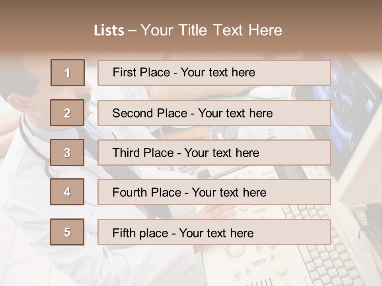382x286 pixels.
Task: Click the words 'Fourth Place' in fourth bar
Action: (147, 192)
